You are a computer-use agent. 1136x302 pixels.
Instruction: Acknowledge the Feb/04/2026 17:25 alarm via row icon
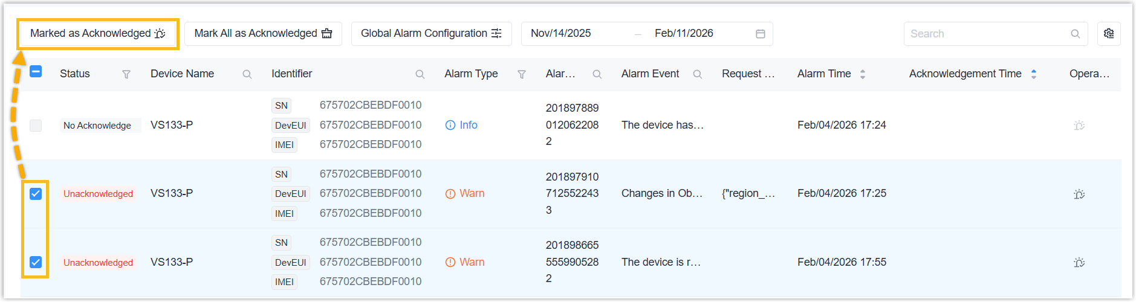[x=1079, y=194]
